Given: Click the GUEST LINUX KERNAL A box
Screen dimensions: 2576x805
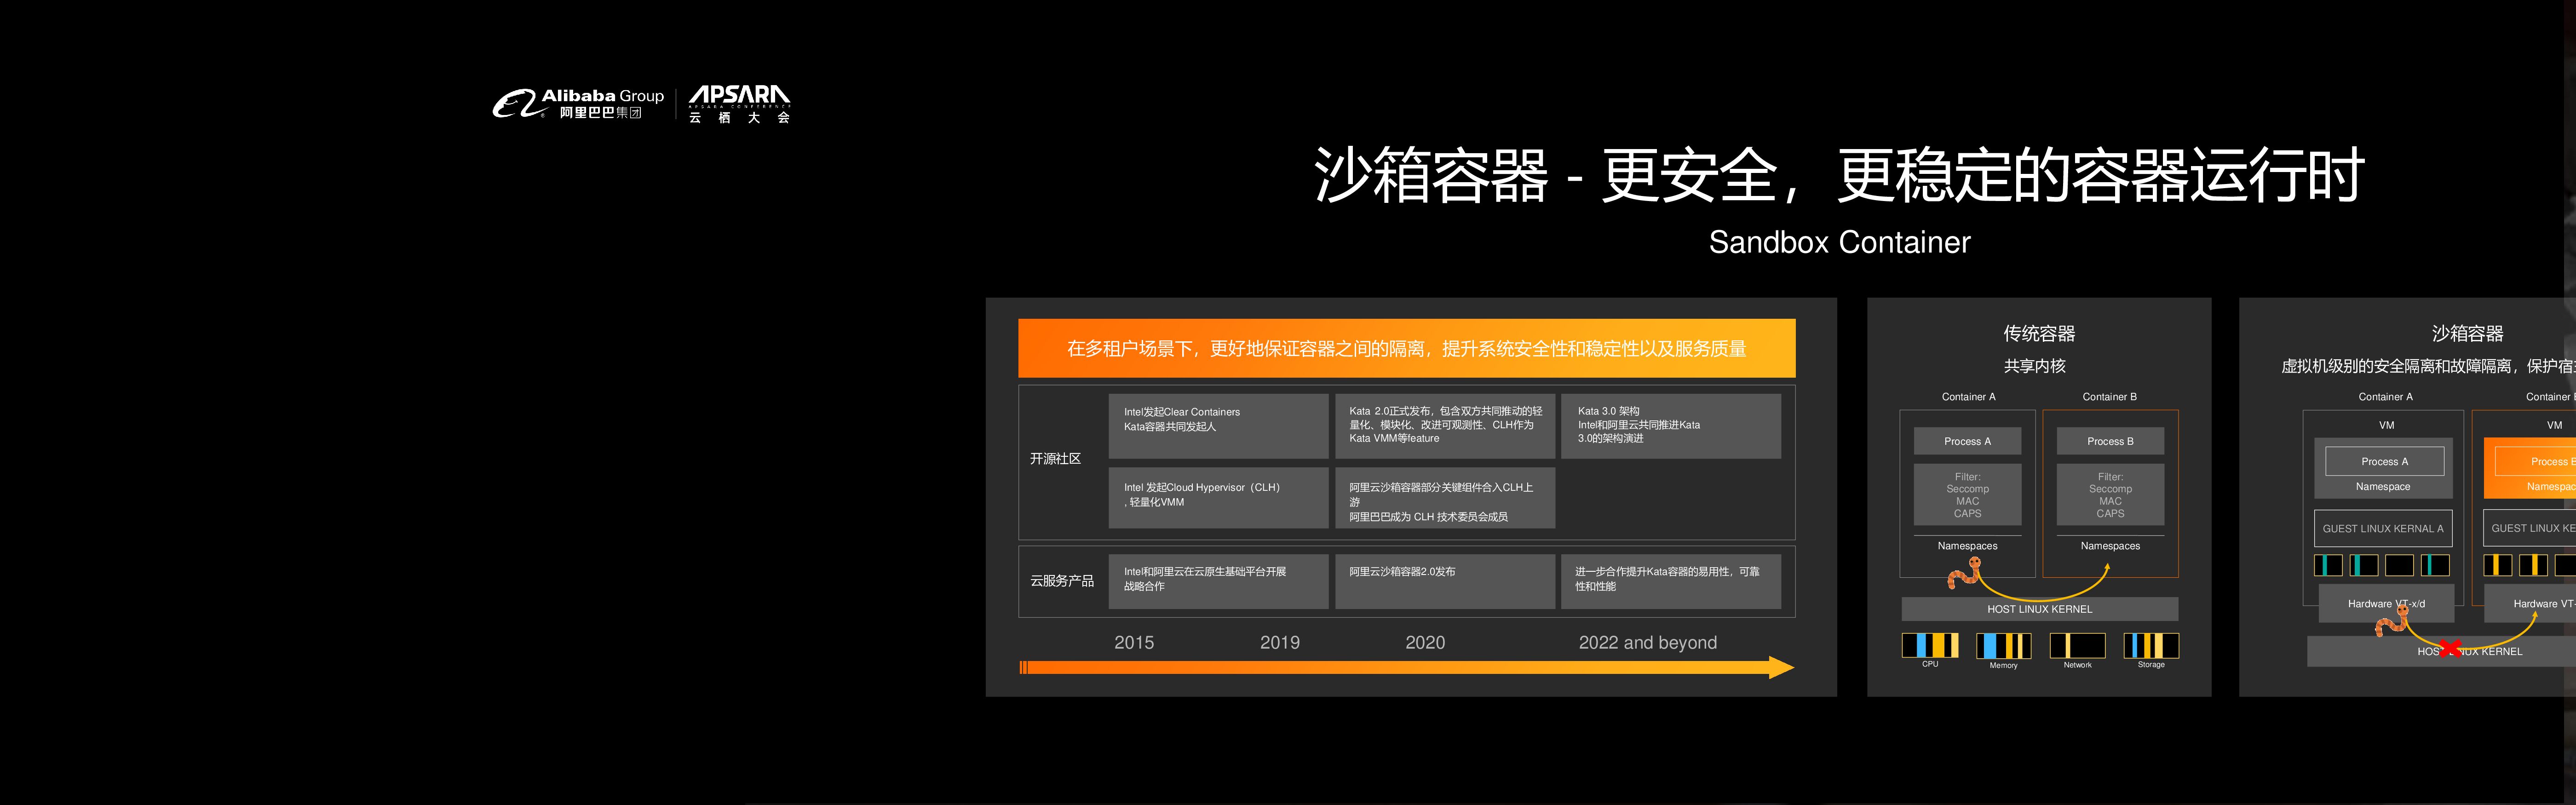Looking at the screenshot, I should [2382, 528].
